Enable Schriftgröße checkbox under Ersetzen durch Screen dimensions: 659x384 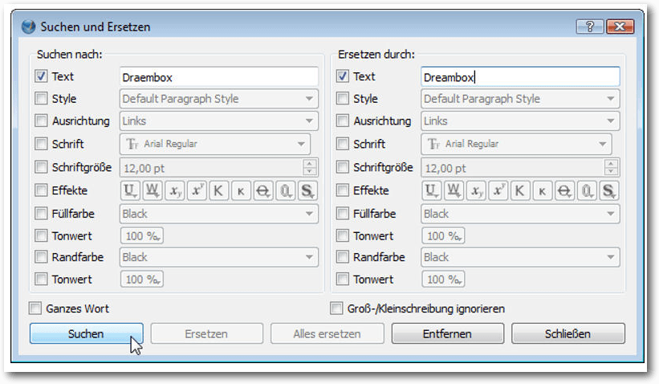(342, 167)
